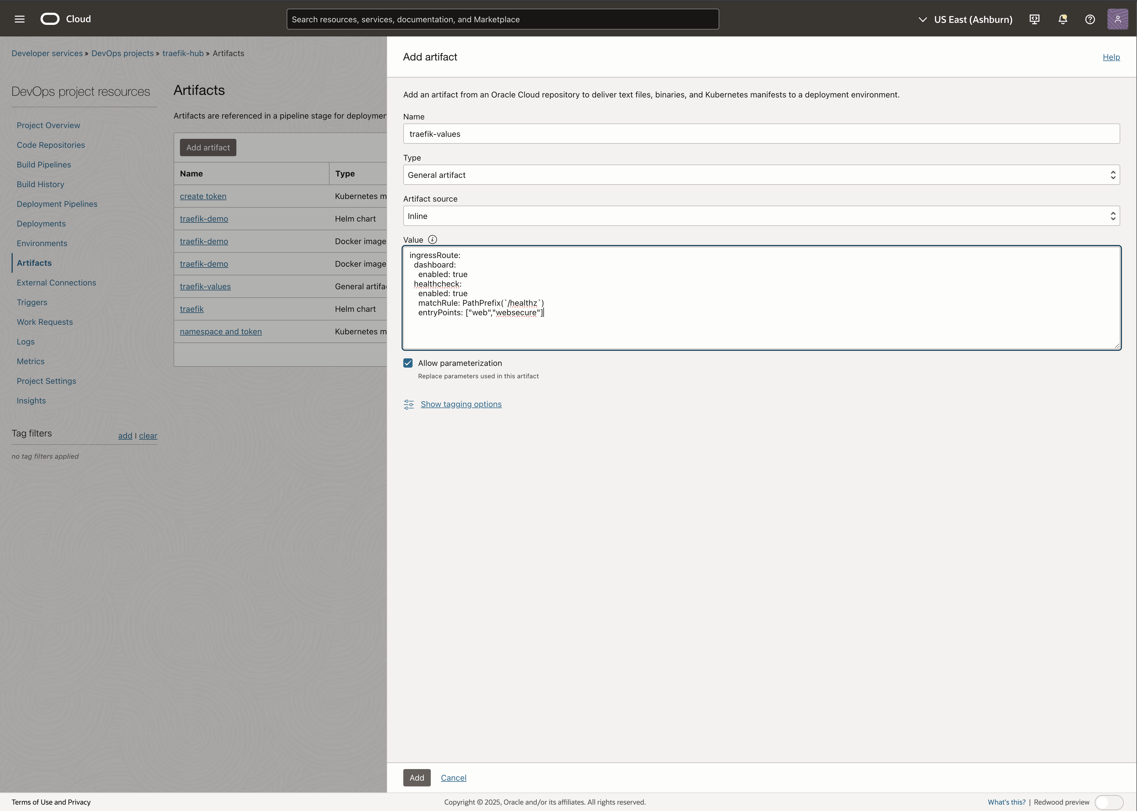Open the Cloud Shell developer tools icon
This screenshot has width=1137, height=811.
point(1035,19)
